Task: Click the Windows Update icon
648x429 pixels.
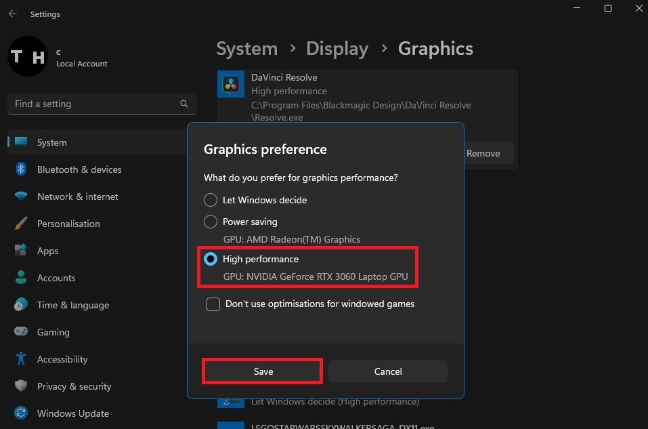Action: point(21,413)
